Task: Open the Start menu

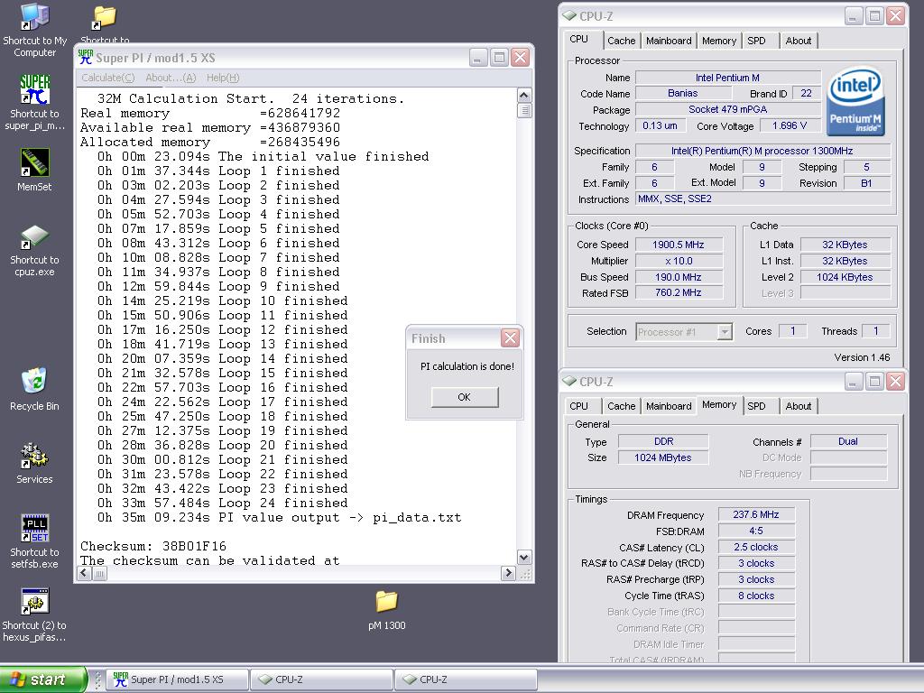Action: (42, 679)
